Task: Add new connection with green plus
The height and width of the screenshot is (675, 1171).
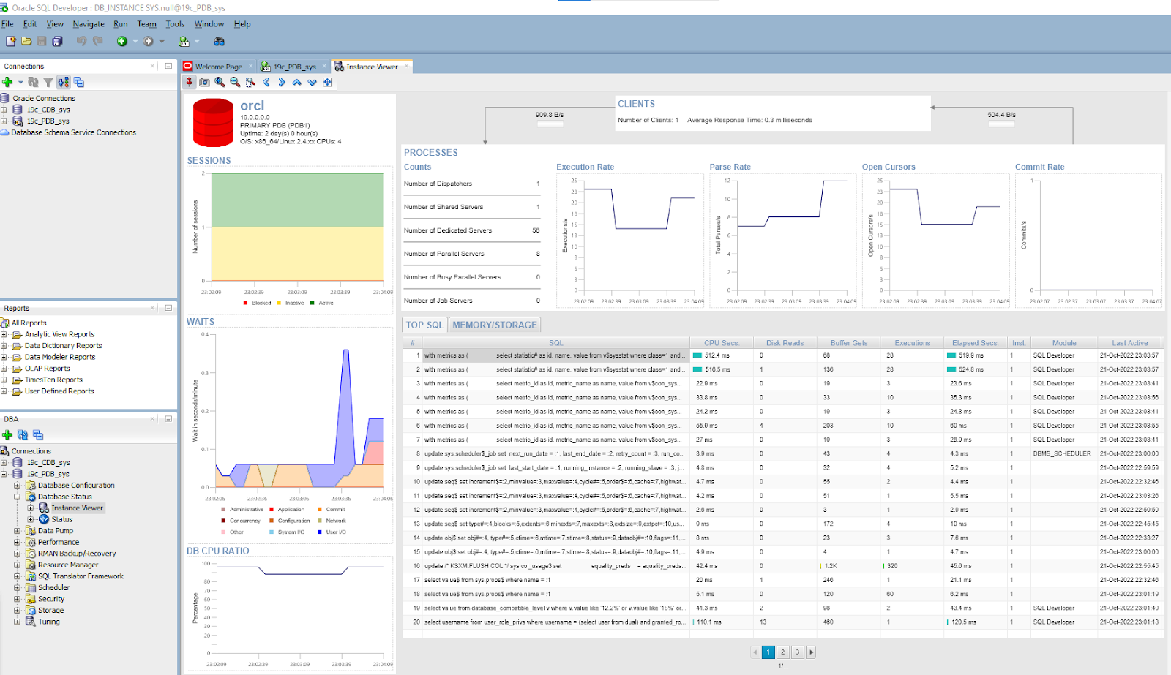Action: click(7, 82)
